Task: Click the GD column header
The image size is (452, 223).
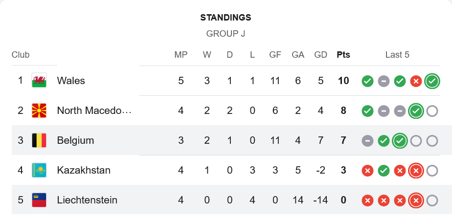Action: [x=320, y=55]
